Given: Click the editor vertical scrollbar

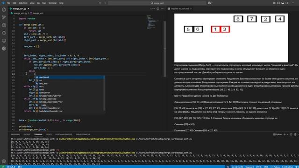Looking at the screenshot, I should pyautogui.click(x=165, y=49).
